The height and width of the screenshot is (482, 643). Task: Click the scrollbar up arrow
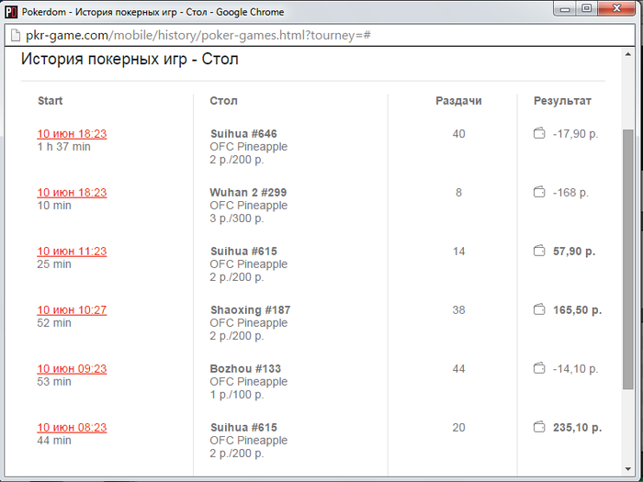[x=628, y=55]
